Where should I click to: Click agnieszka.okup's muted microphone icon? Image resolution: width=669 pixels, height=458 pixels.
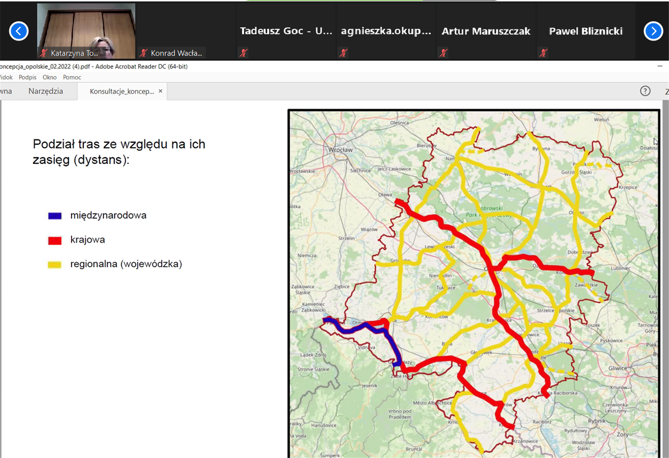[343, 53]
